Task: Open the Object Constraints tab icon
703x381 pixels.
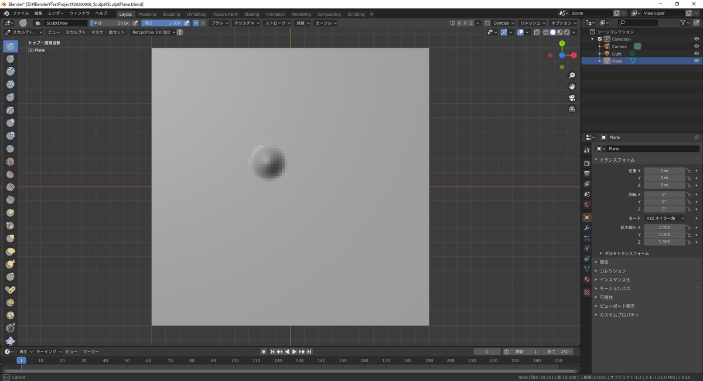Action: point(587,258)
